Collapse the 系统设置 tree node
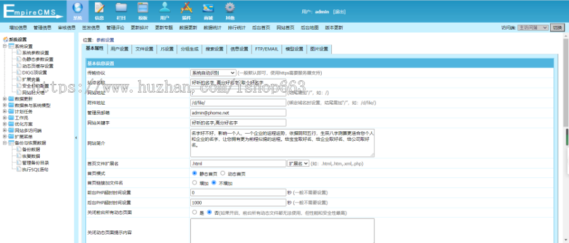Screen dimensions: 569x243 [4, 46]
